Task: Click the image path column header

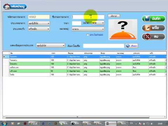Action: [x=75, y=53]
